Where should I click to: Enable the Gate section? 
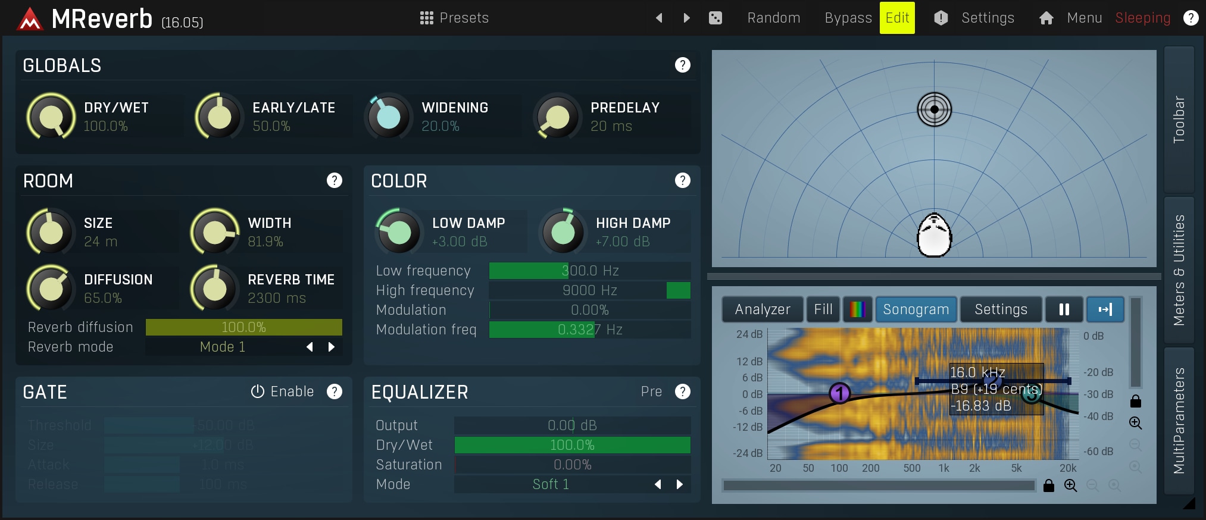pyautogui.click(x=282, y=391)
